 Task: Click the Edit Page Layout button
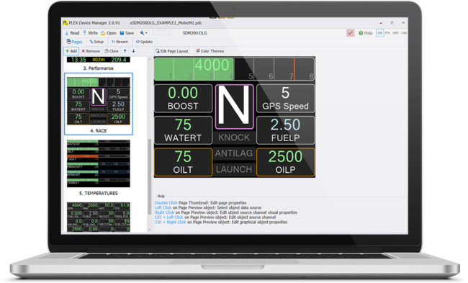[x=172, y=51]
